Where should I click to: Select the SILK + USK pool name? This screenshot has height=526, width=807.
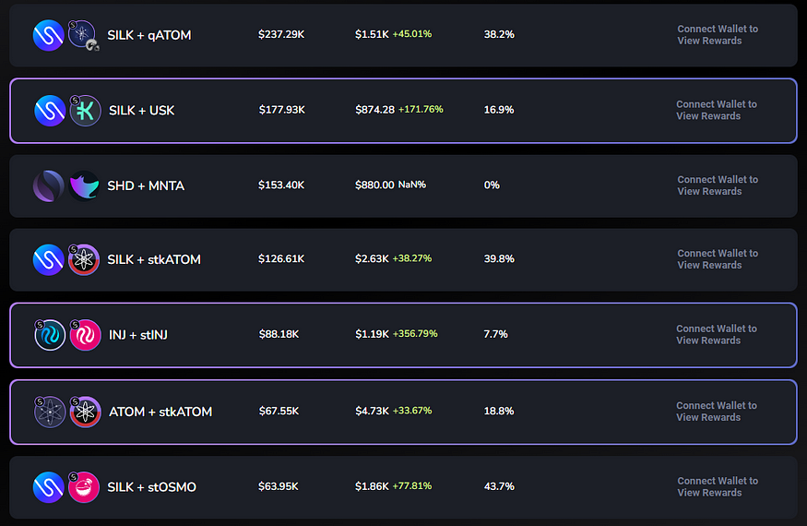pyautogui.click(x=141, y=110)
